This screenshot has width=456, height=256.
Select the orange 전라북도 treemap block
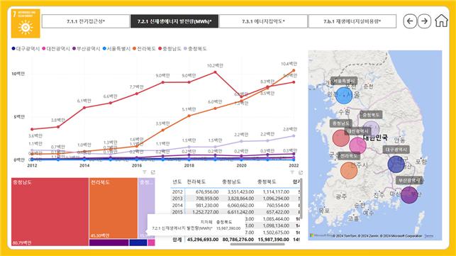[x=113, y=208]
